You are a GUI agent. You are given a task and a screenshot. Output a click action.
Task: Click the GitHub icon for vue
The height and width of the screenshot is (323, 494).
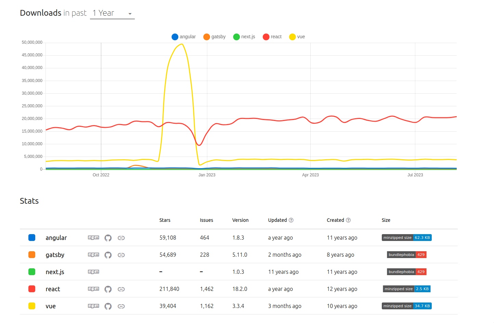[108, 306]
